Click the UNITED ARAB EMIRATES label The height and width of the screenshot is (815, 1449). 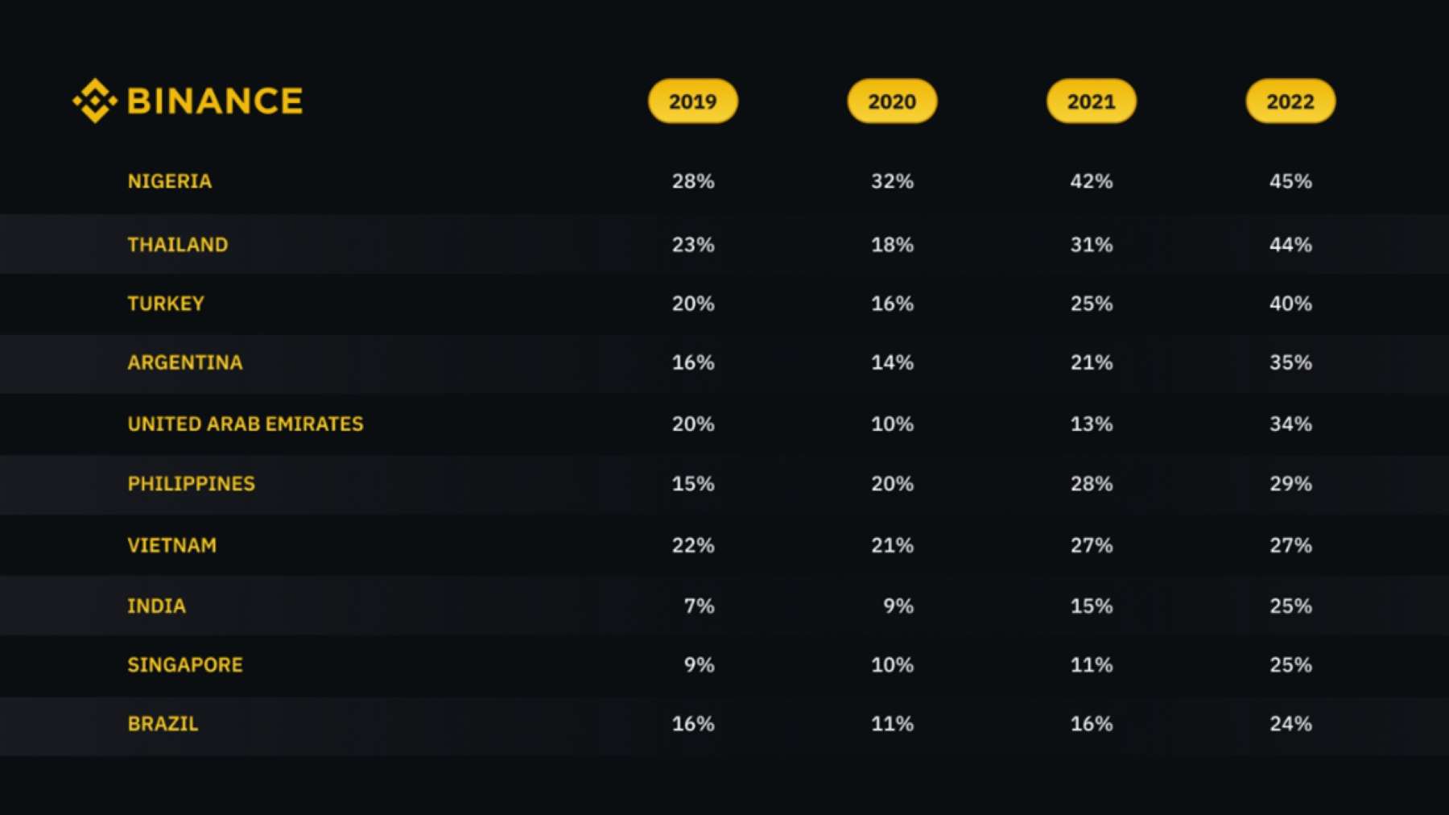246,424
